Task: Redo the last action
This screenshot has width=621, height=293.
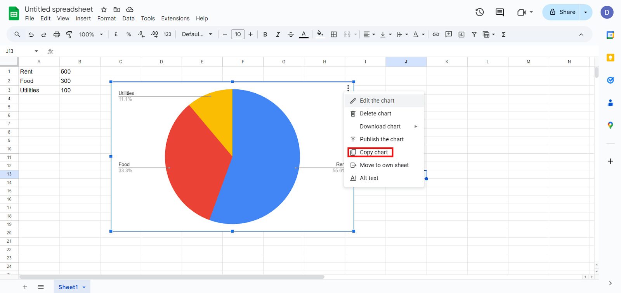Action: tap(44, 34)
